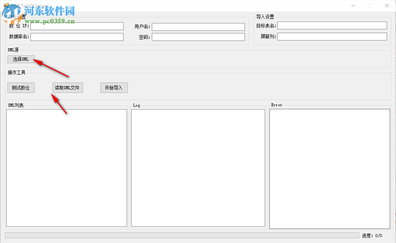Click the 读取XML文件 button to read XML files
This screenshot has width=396, height=243.
[x=67, y=87]
